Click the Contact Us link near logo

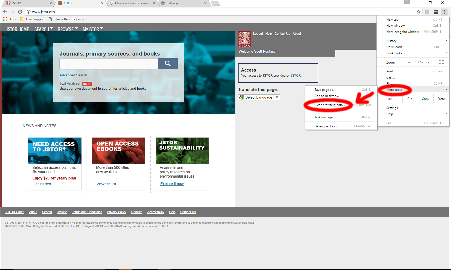[x=282, y=34]
